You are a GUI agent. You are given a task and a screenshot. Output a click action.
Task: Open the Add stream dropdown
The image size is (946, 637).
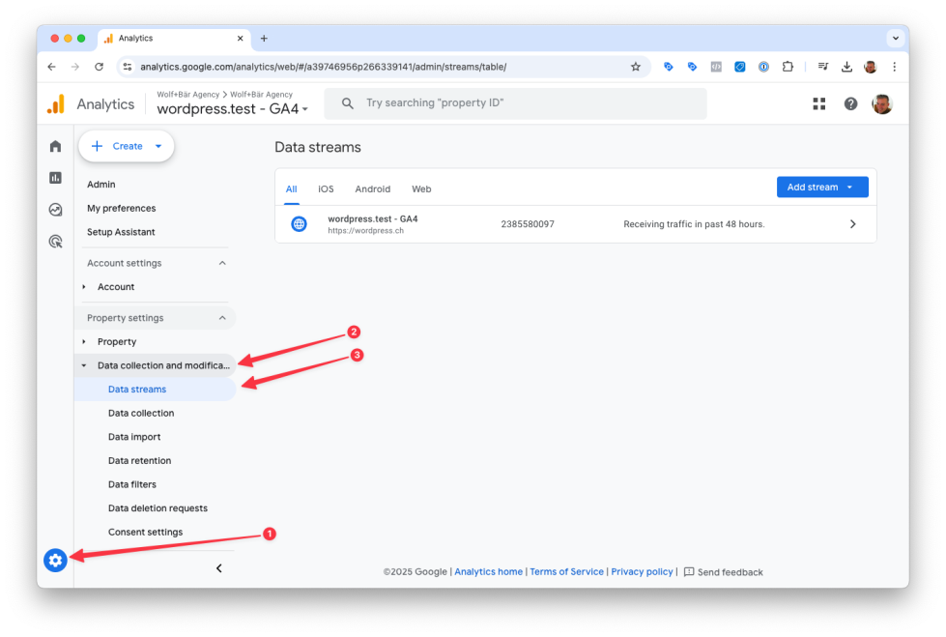(x=822, y=188)
